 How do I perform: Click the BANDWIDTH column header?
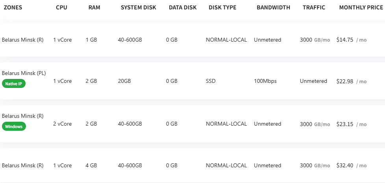coord(273,7)
